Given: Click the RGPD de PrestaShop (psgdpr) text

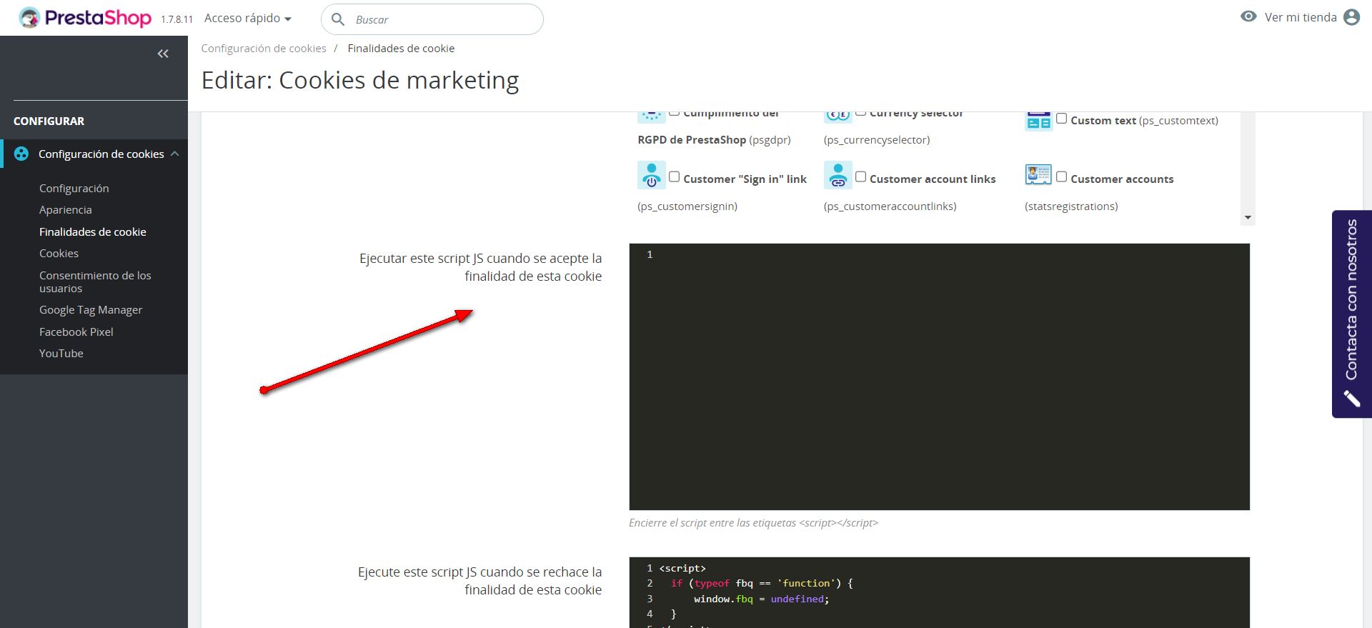Looking at the screenshot, I should click(715, 139).
